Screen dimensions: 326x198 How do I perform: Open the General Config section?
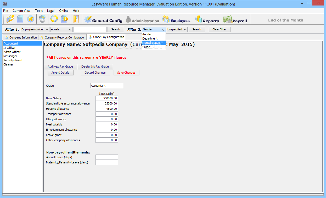click(x=103, y=19)
